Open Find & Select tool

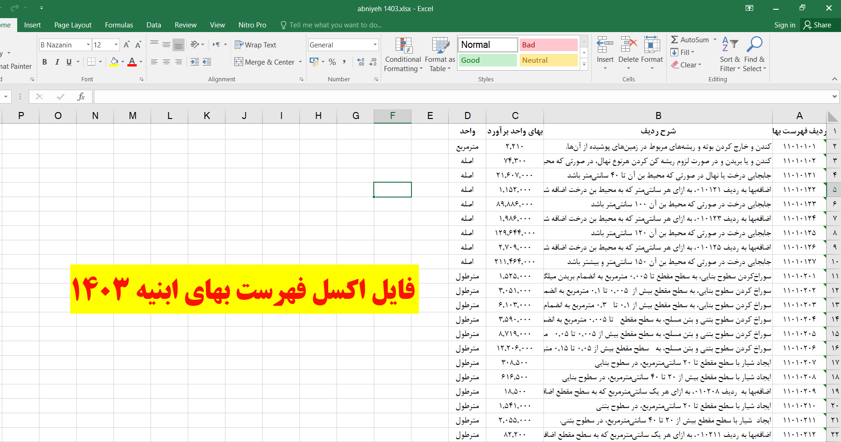click(x=754, y=46)
